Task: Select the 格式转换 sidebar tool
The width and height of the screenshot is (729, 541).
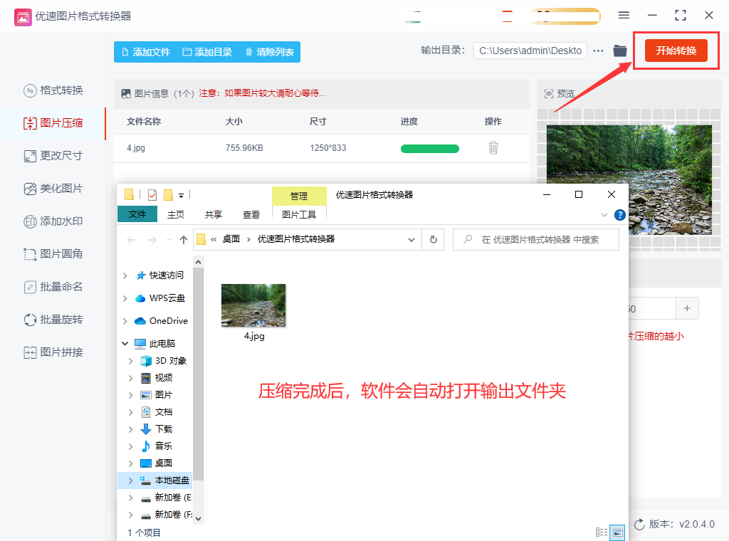Action: (x=53, y=90)
